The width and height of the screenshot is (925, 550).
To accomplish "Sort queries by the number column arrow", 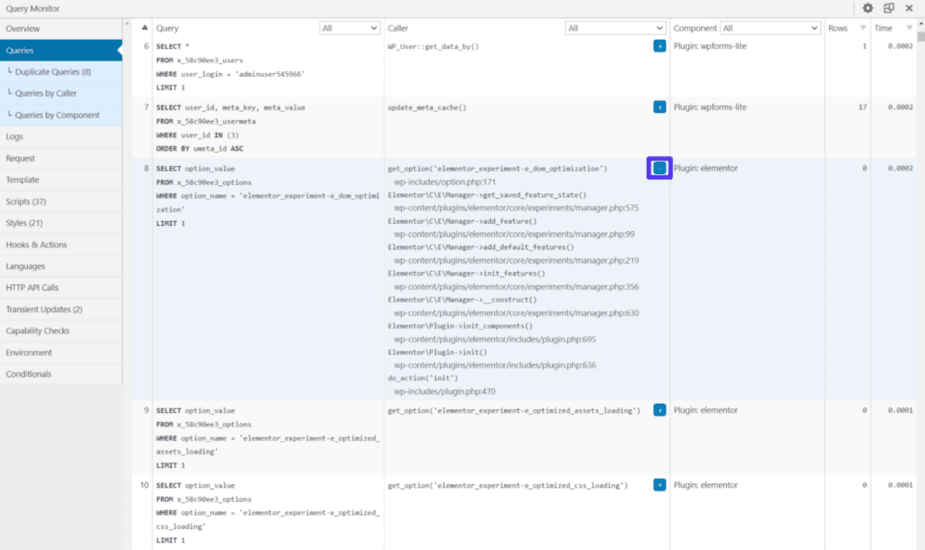I will [x=145, y=27].
